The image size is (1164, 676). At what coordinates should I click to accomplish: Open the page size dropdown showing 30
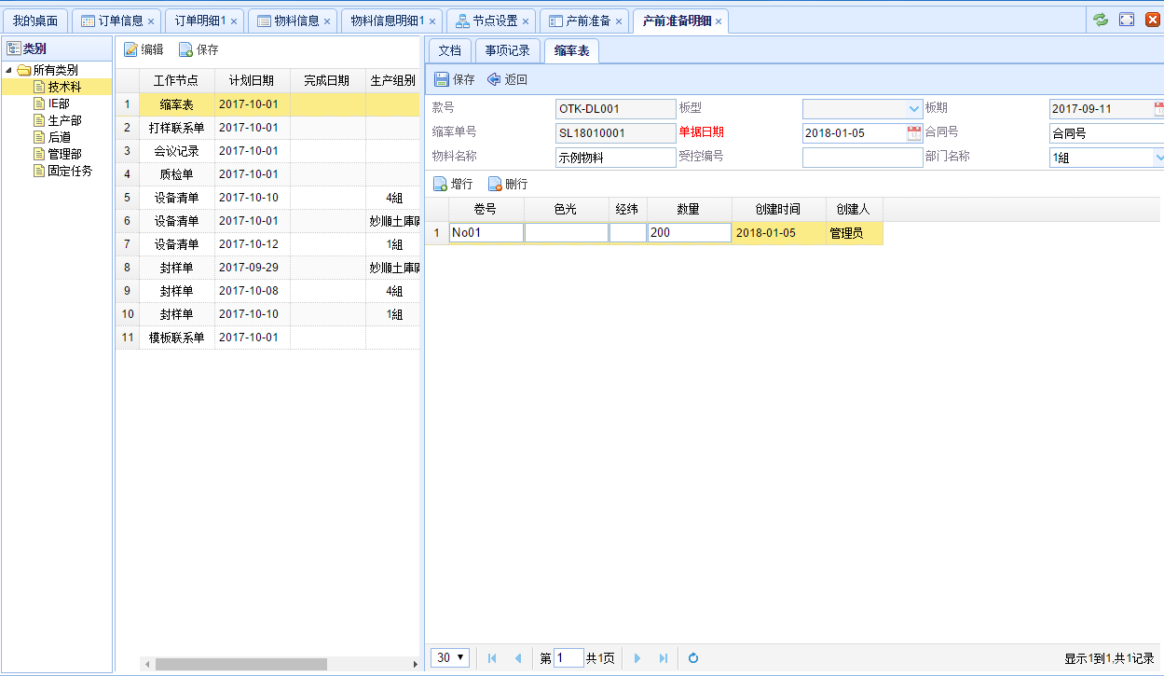[x=450, y=658]
